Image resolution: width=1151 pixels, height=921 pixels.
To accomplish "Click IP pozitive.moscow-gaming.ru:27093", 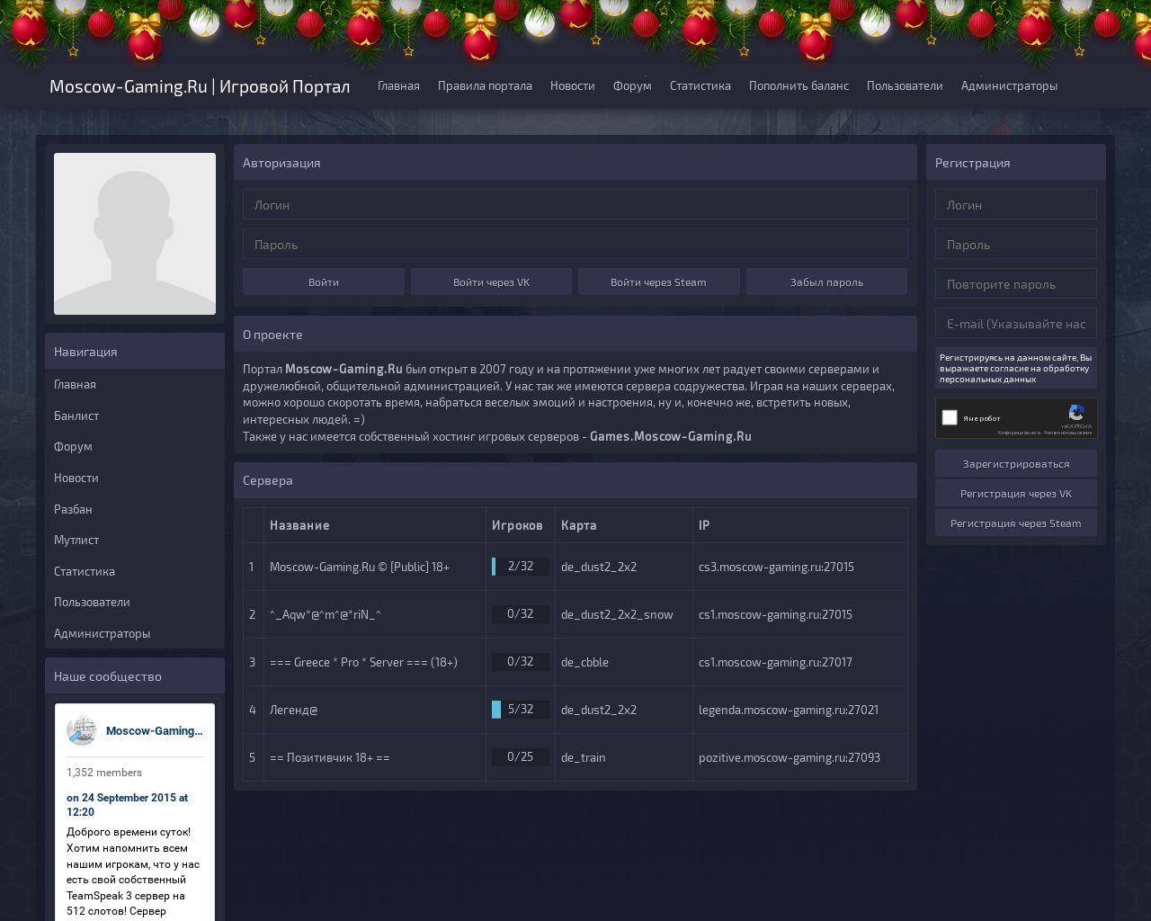I will click(790, 757).
